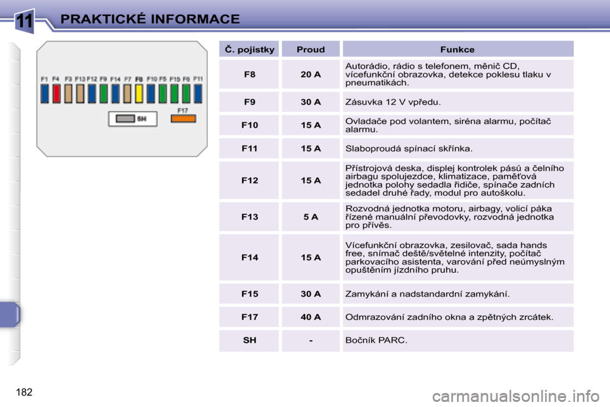Select the F11 cell in table
Viewport: 610px width, 407px height.
click(x=249, y=148)
